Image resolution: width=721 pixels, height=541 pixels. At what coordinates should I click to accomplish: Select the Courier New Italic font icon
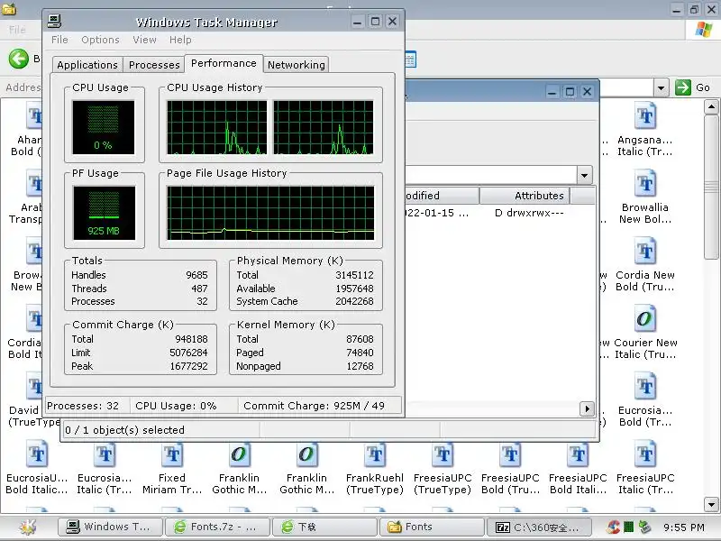(x=645, y=318)
